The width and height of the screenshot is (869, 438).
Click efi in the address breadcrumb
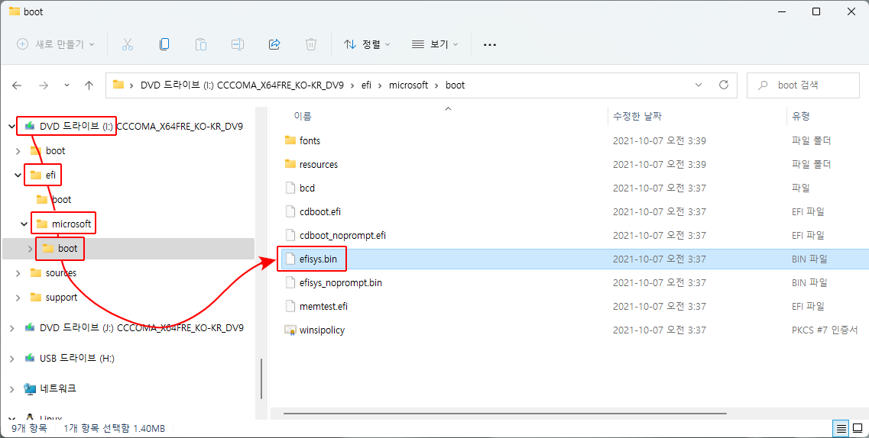366,85
